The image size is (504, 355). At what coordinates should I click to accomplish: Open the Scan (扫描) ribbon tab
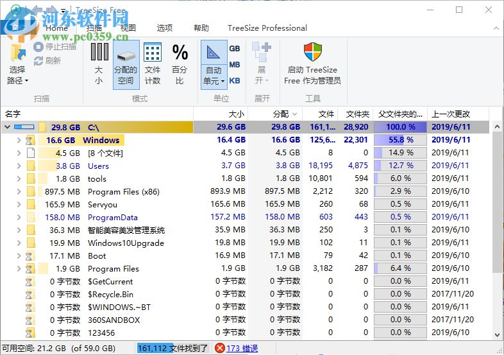point(94,28)
